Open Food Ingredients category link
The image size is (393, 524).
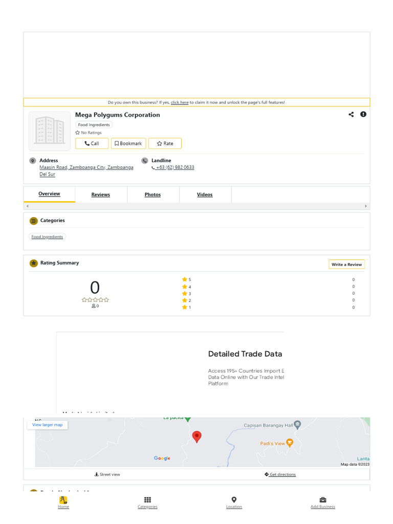[x=47, y=236]
